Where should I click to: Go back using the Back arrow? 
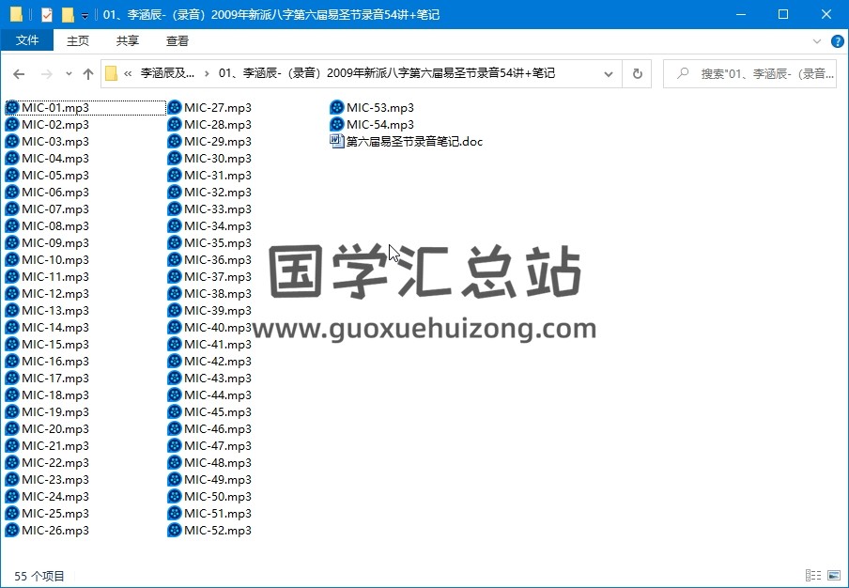tap(19, 73)
